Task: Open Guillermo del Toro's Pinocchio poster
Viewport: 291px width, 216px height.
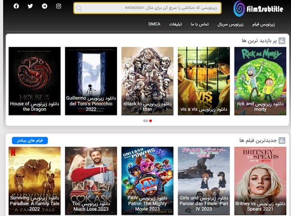Action: (x=91, y=81)
